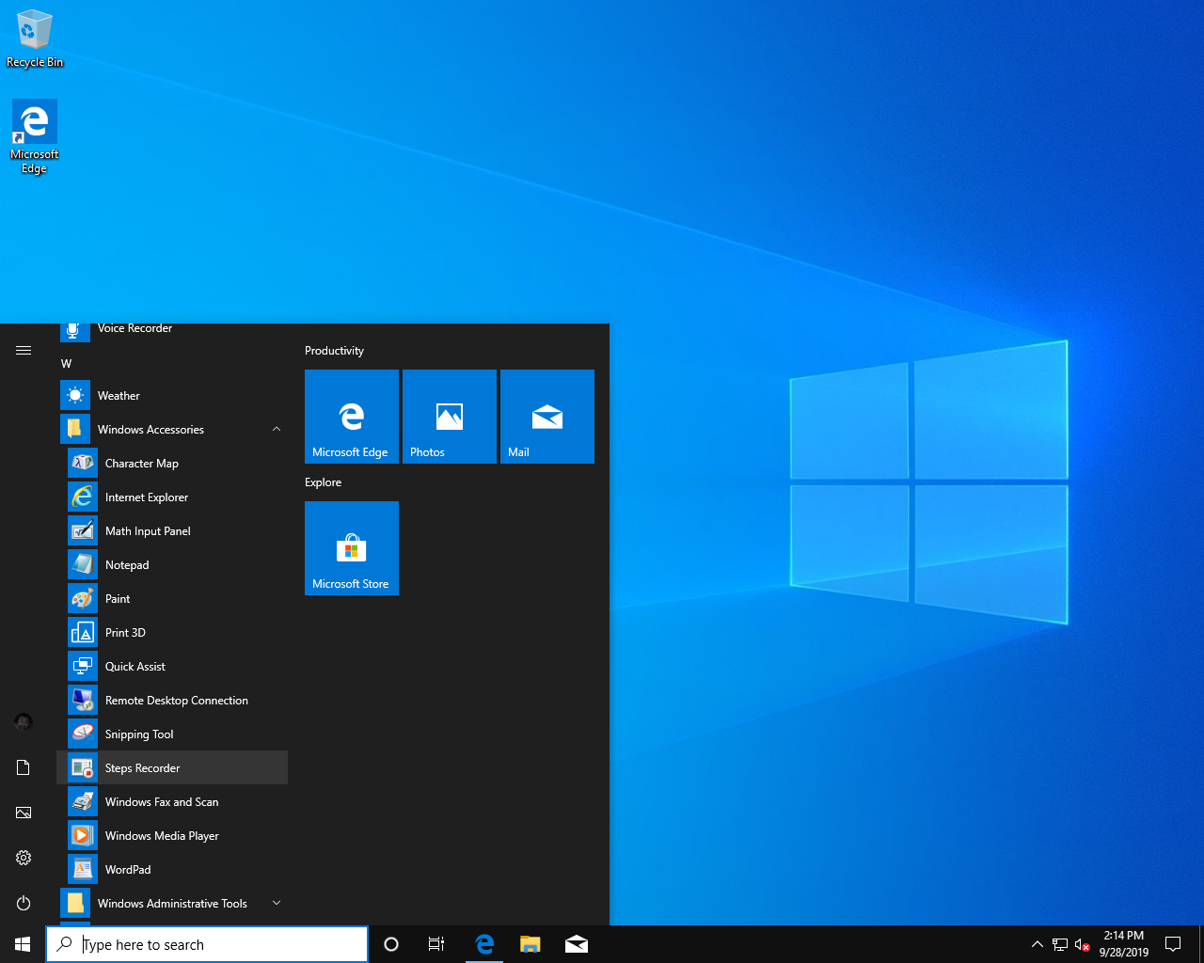Open Mail from the taskbar
Screen dimensions: 1204x963
(577, 944)
